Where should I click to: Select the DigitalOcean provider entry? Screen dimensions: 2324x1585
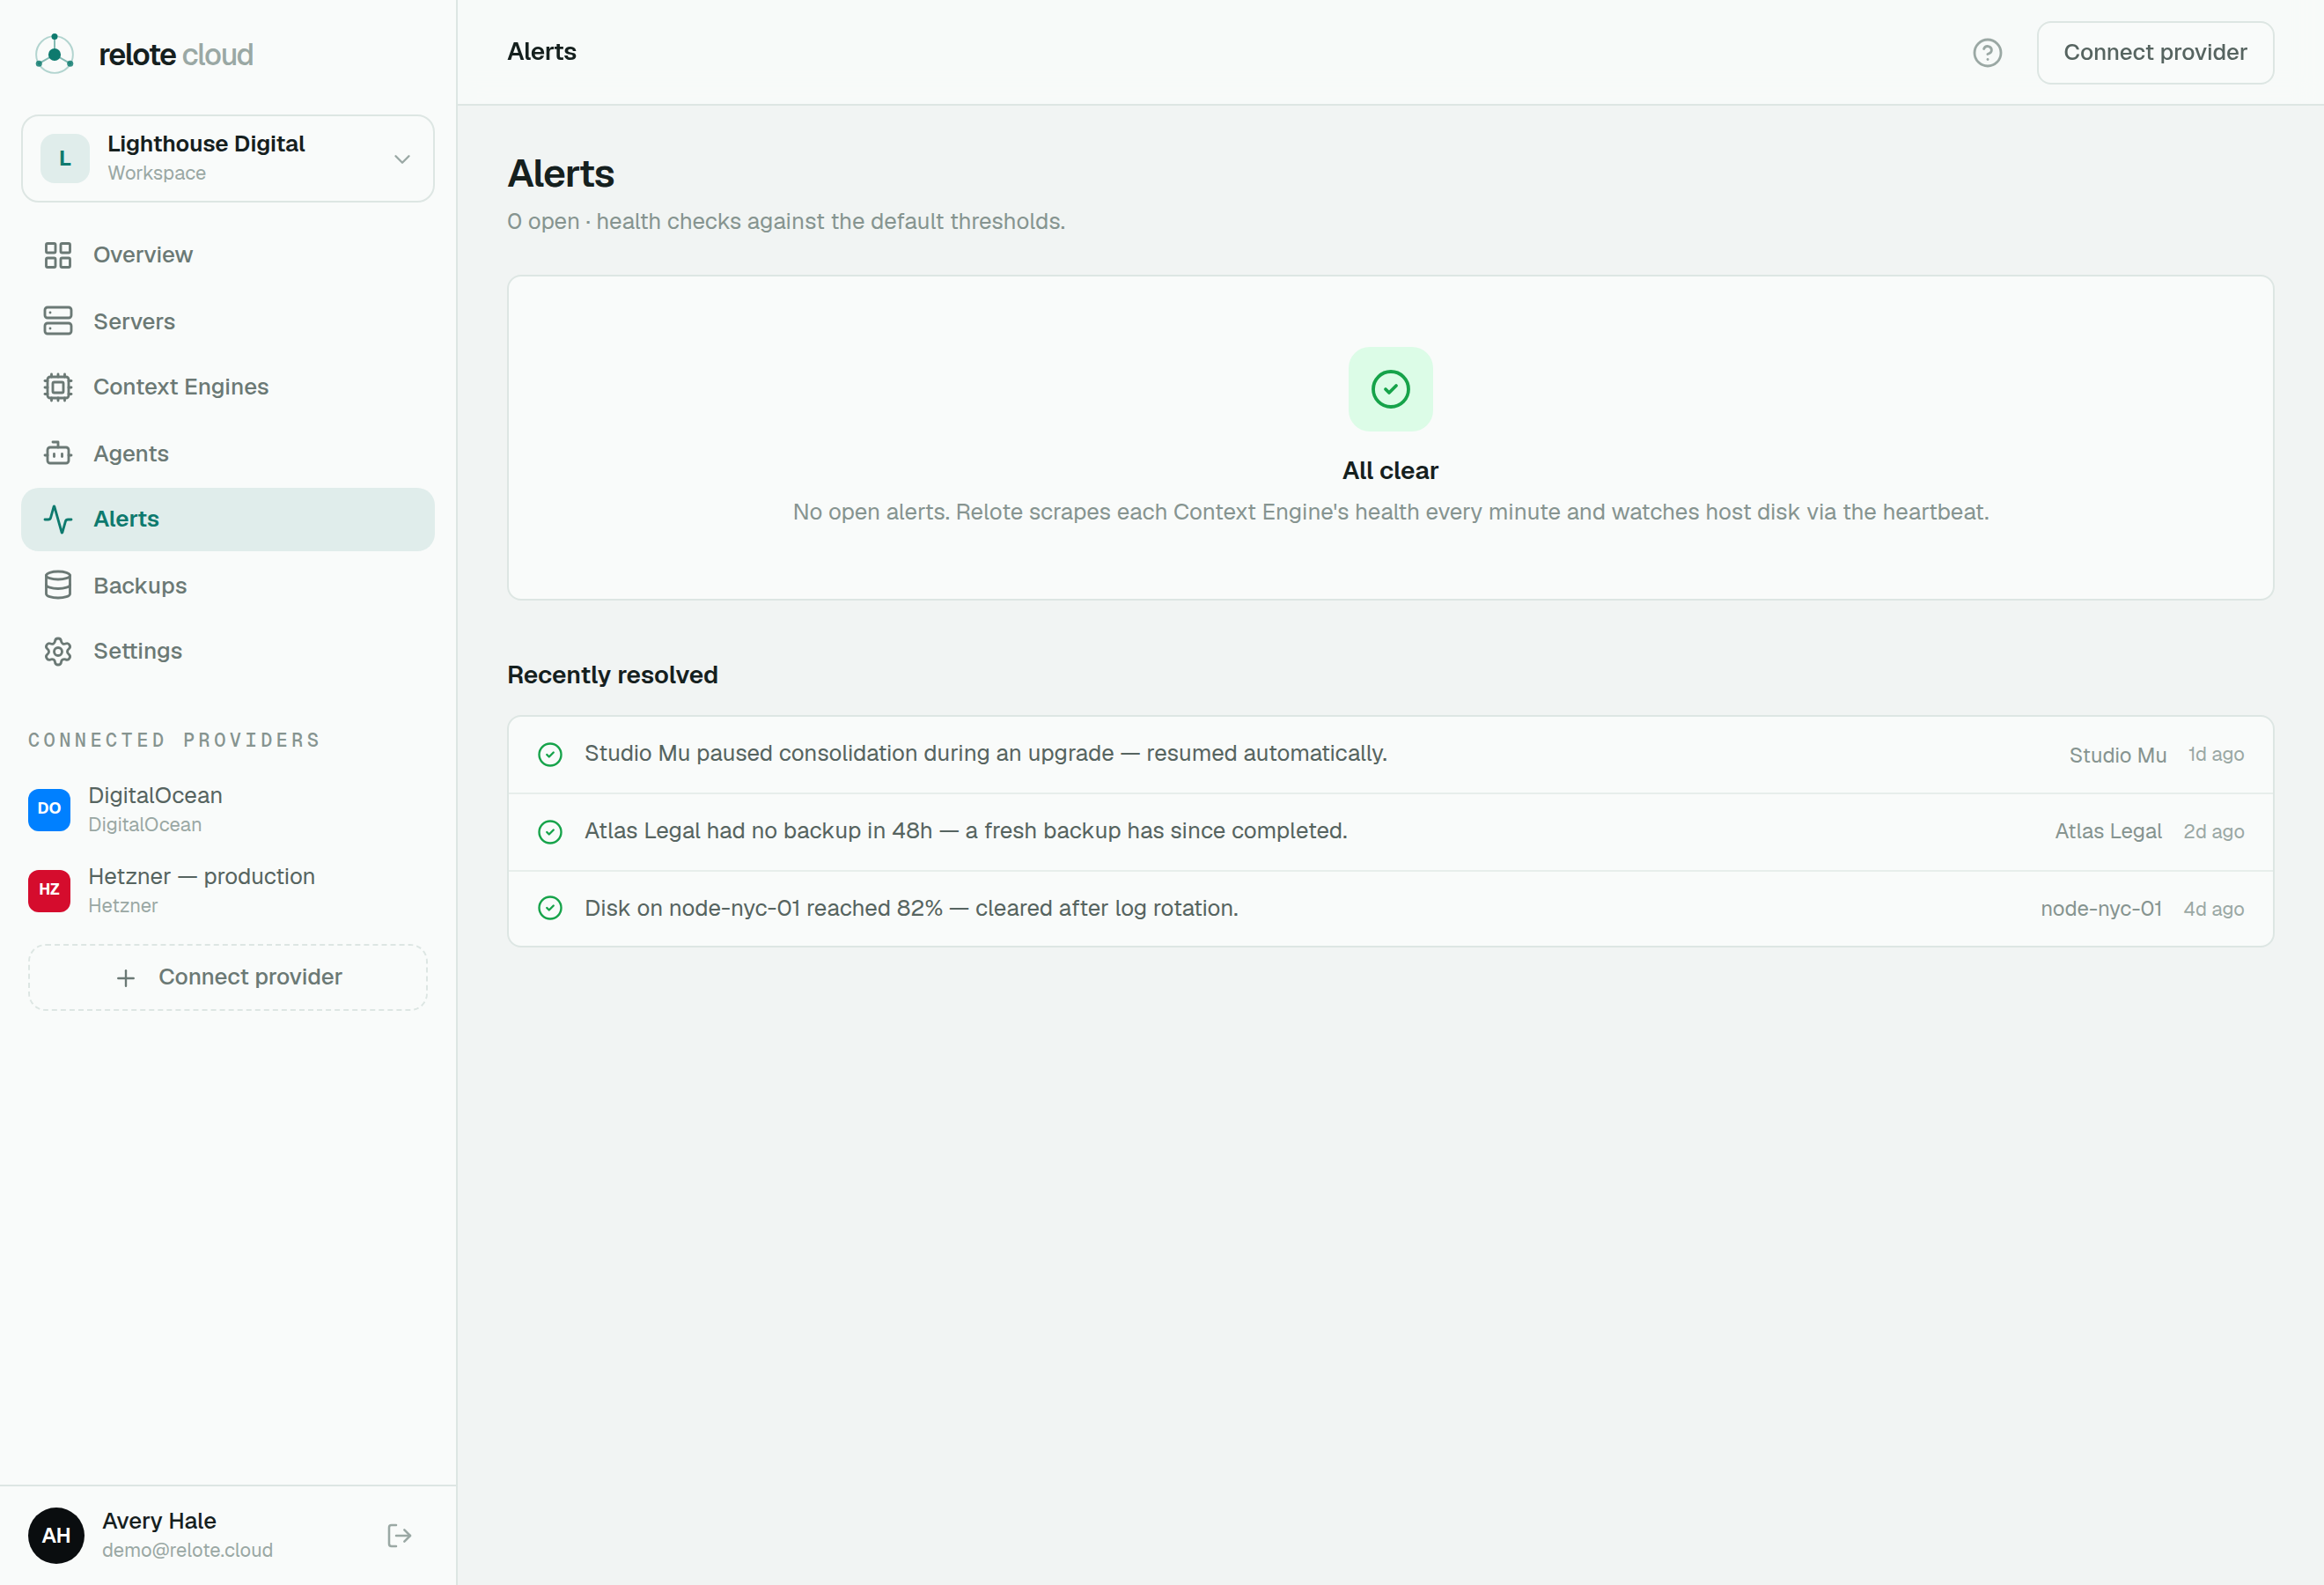pyautogui.click(x=228, y=809)
